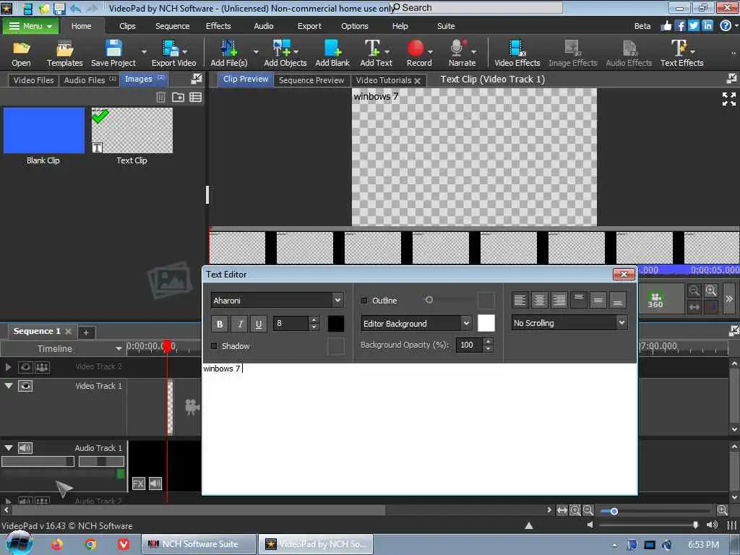The image size is (740, 555).
Task: Open FX on Audio Track 1
Action: click(138, 483)
